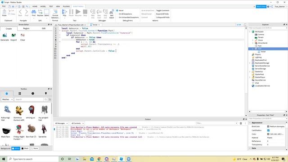Open Windows Start menu
Image resolution: width=288 pixels, height=162 pixels.
pos(3,159)
